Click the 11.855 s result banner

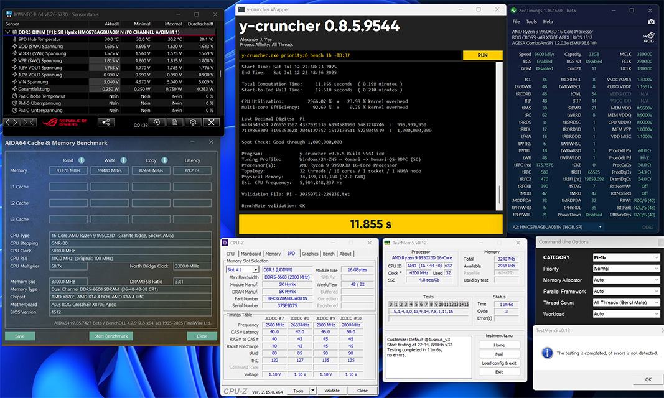pyautogui.click(x=371, y=224)
